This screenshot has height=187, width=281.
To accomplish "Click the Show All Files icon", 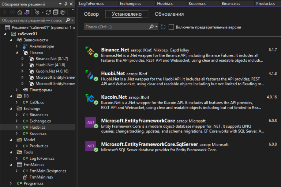I will [x=63, y=12].
